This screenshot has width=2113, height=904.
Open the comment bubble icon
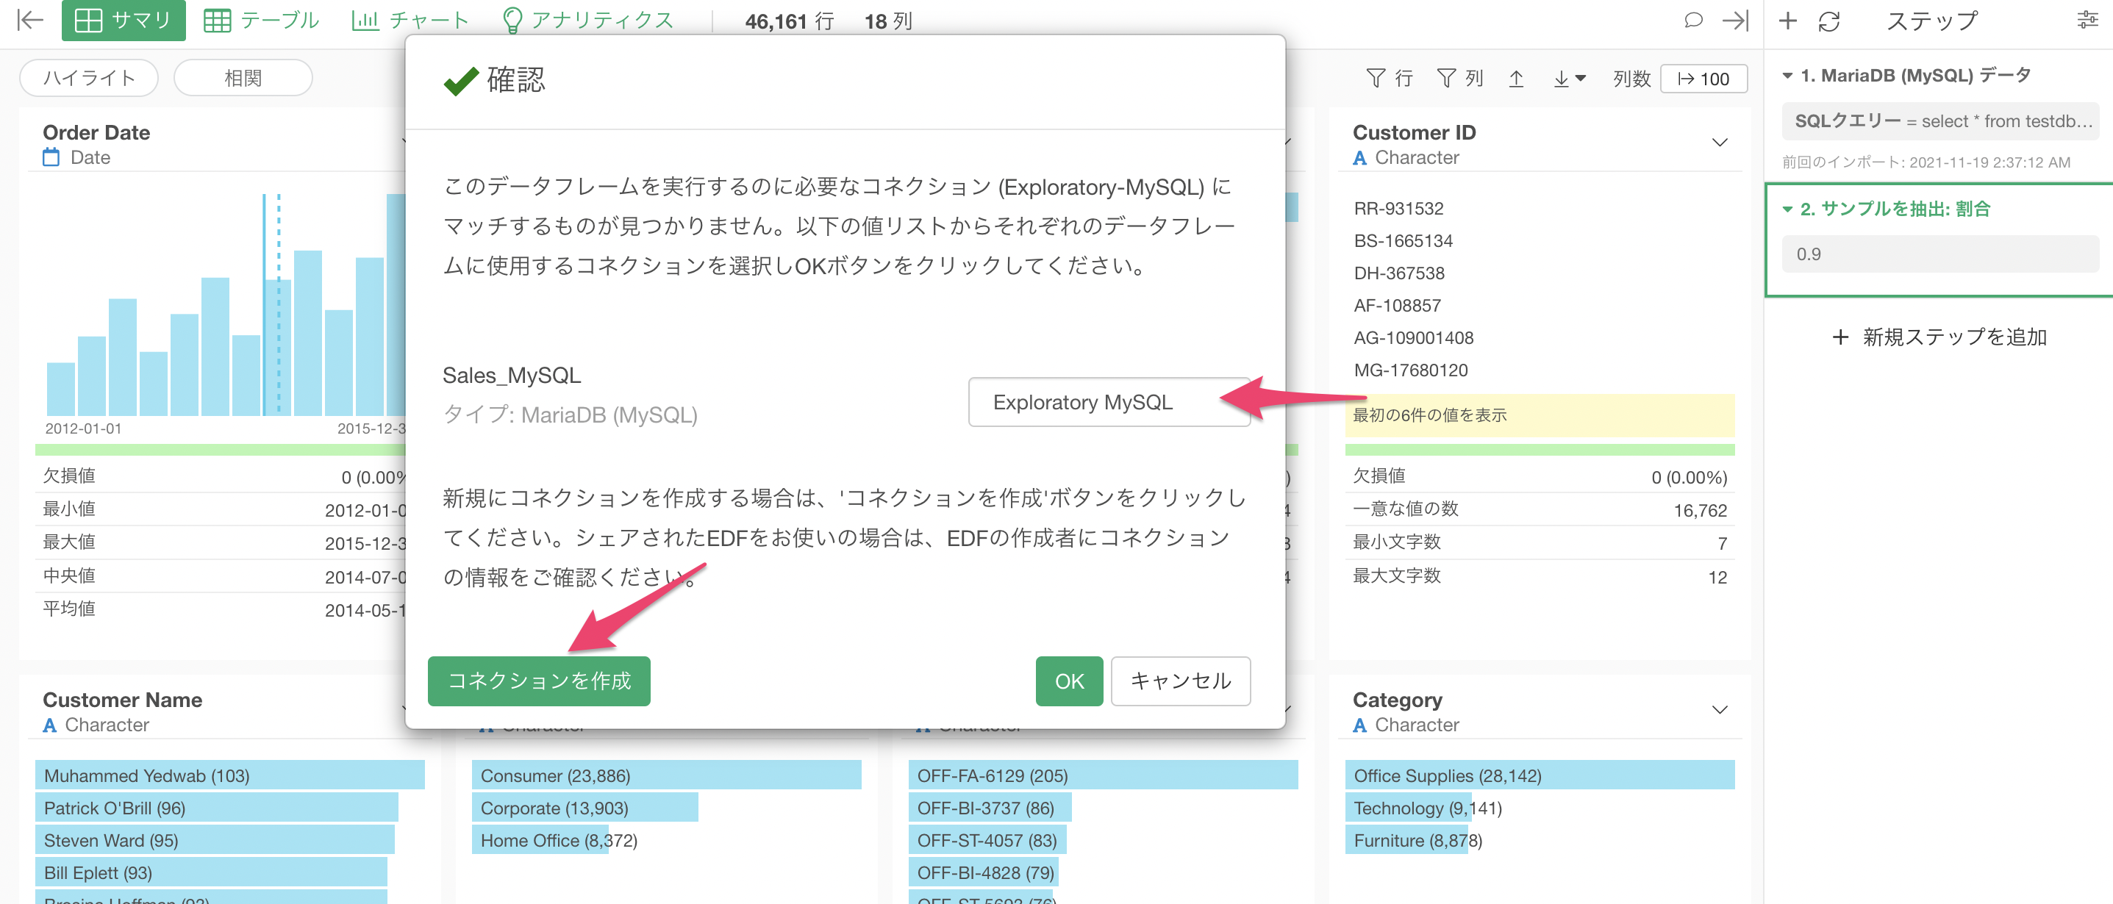(1693, 20)
